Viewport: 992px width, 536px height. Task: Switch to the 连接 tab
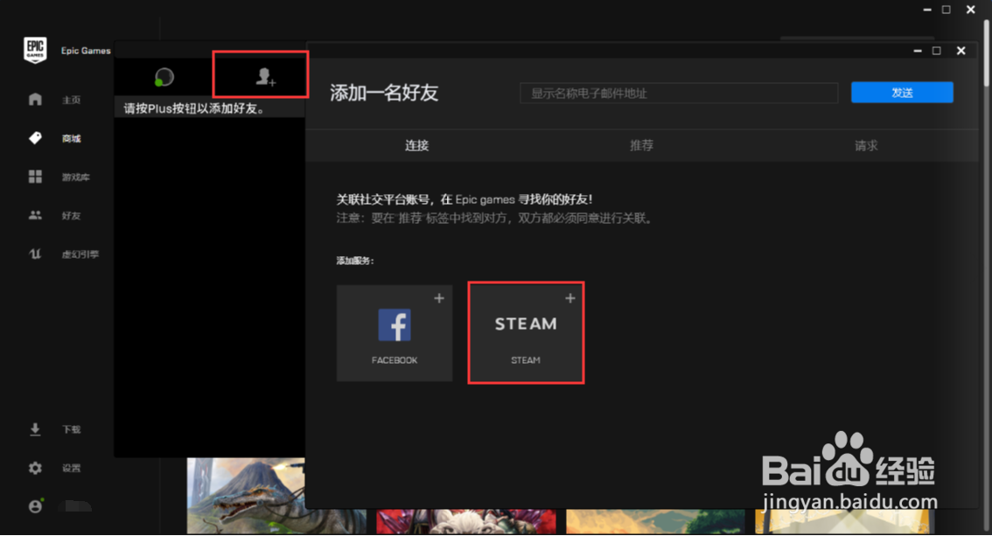pos(417,145)
